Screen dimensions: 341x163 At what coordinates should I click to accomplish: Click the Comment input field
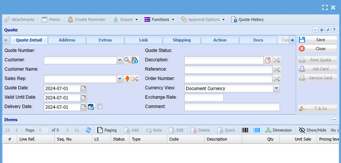click(232, 107)
